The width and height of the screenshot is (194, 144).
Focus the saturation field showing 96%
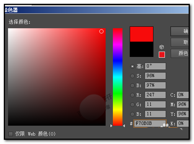[155, 76]
